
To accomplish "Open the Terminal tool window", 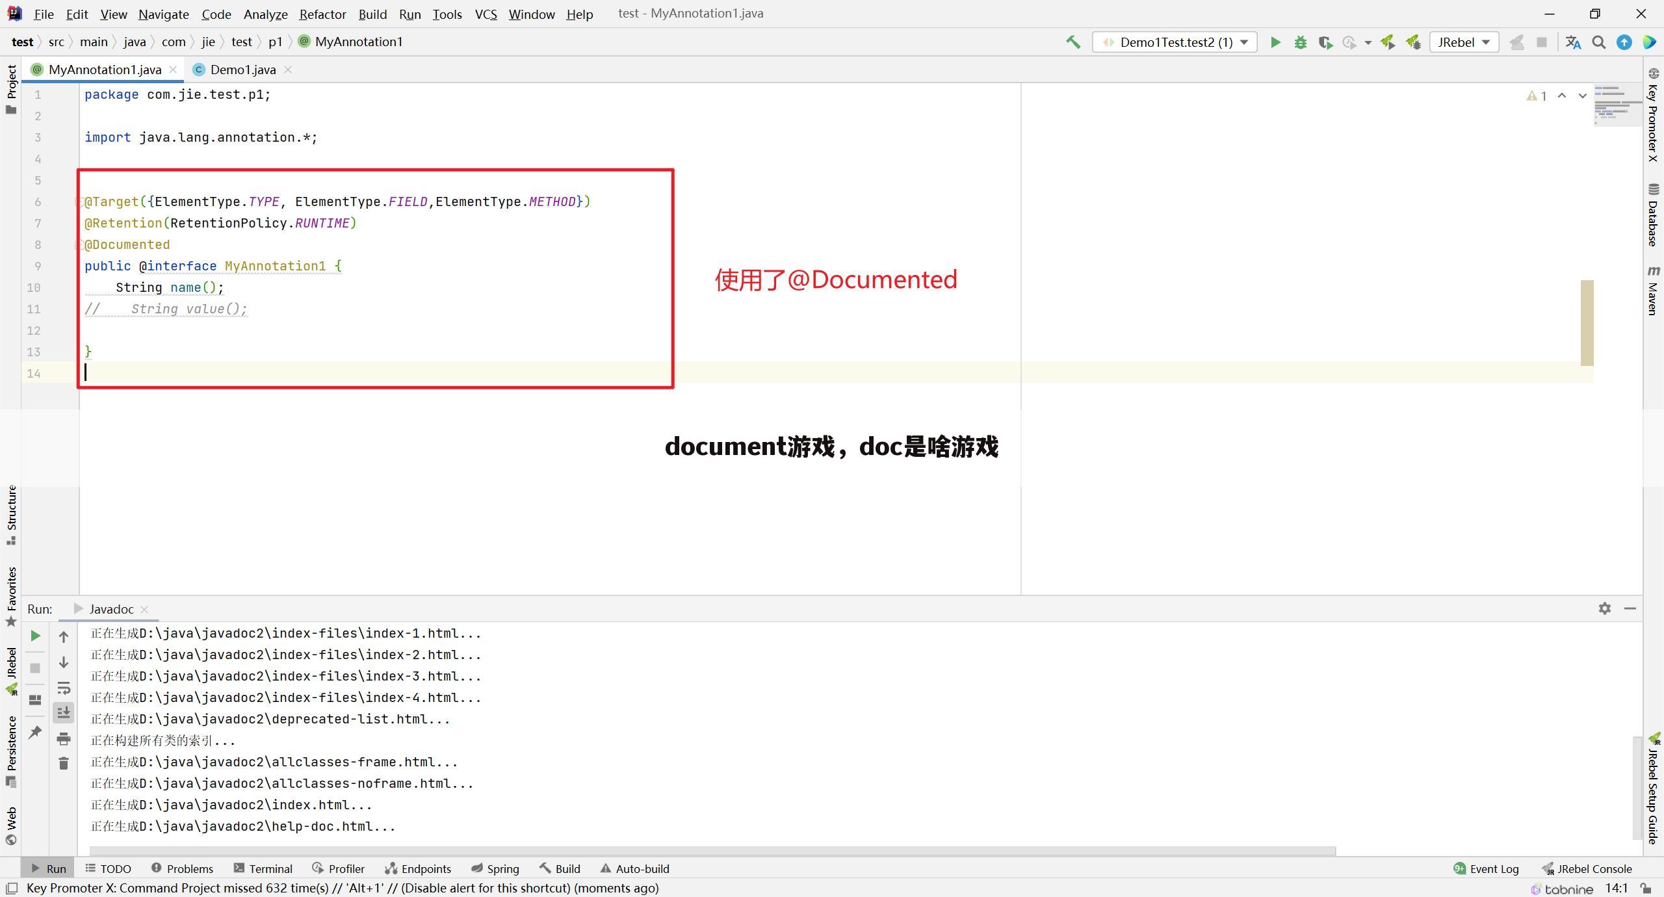I will coord(263,868).
